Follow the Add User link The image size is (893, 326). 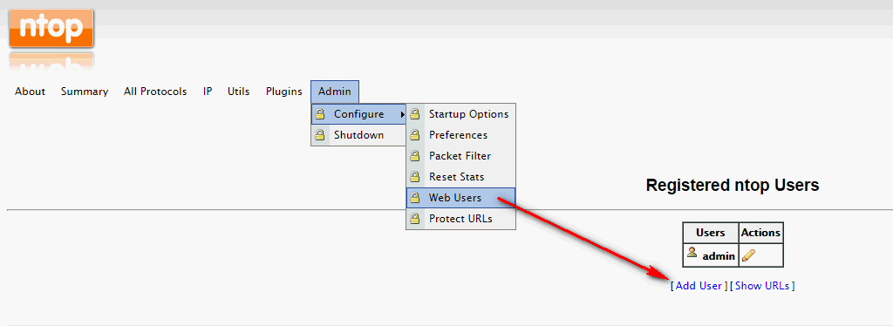point(699,286)
